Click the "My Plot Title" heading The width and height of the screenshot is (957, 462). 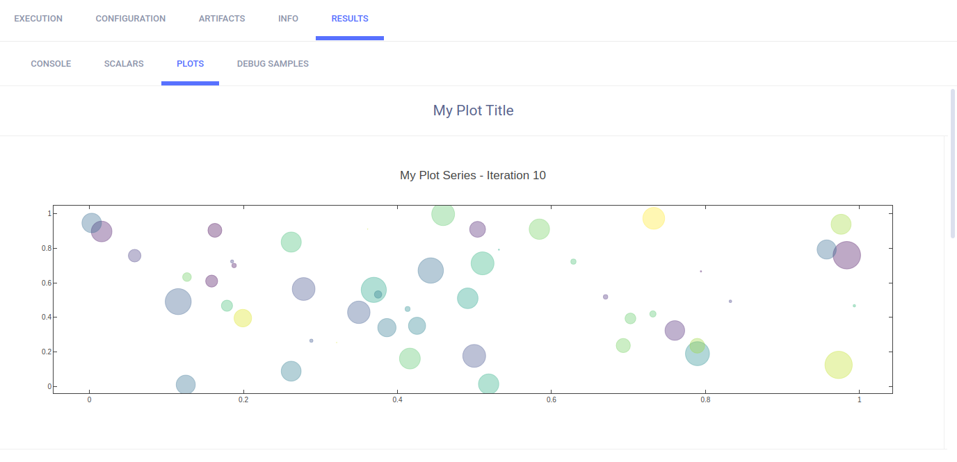473,110
